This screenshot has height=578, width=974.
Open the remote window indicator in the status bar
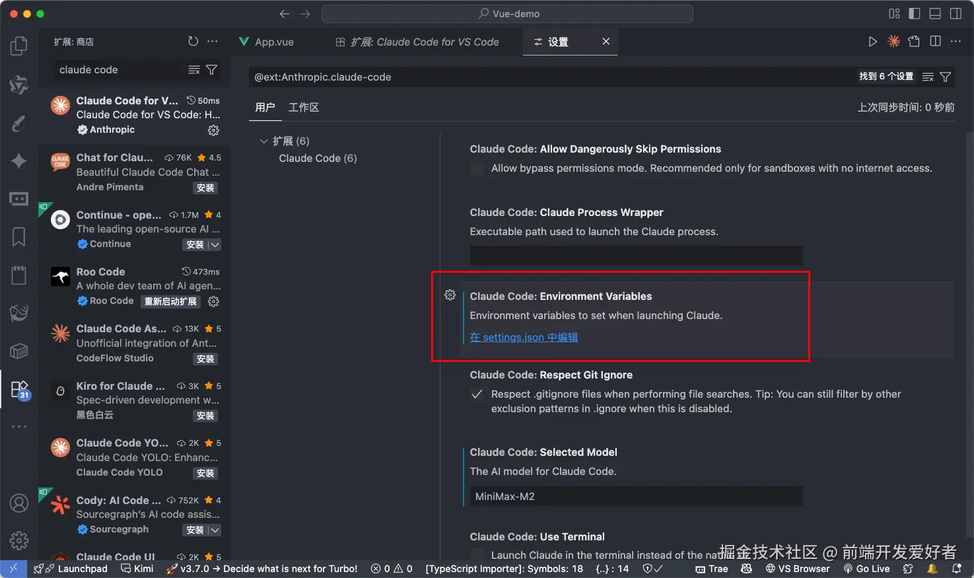tap(13, 569)
